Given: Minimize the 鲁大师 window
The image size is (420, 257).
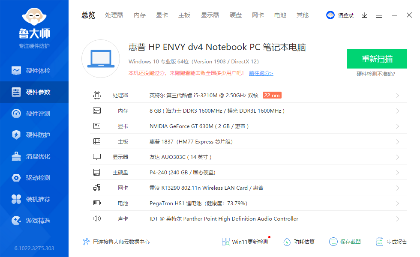Looking at the screenshot, I should pos(394,15).
